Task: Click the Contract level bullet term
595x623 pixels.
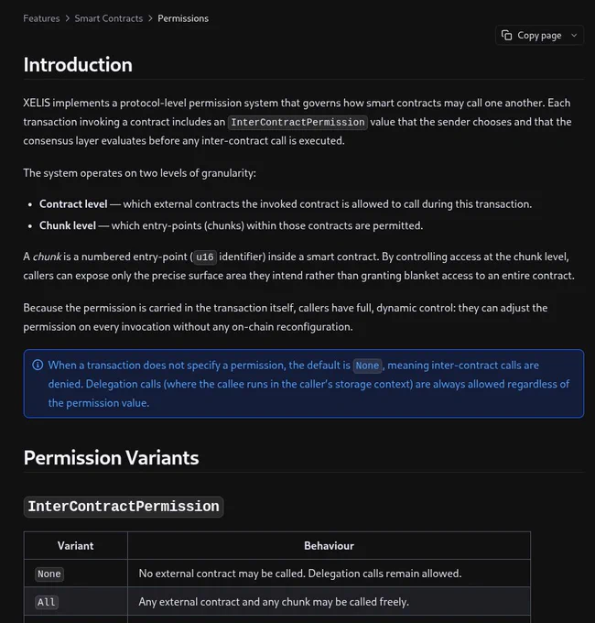Action: [73, 204]
